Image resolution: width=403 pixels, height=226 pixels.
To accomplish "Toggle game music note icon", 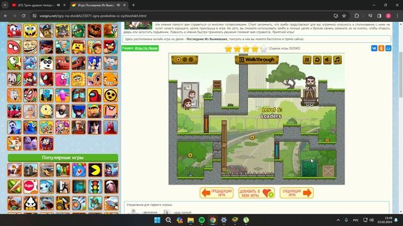I will 338,60.
